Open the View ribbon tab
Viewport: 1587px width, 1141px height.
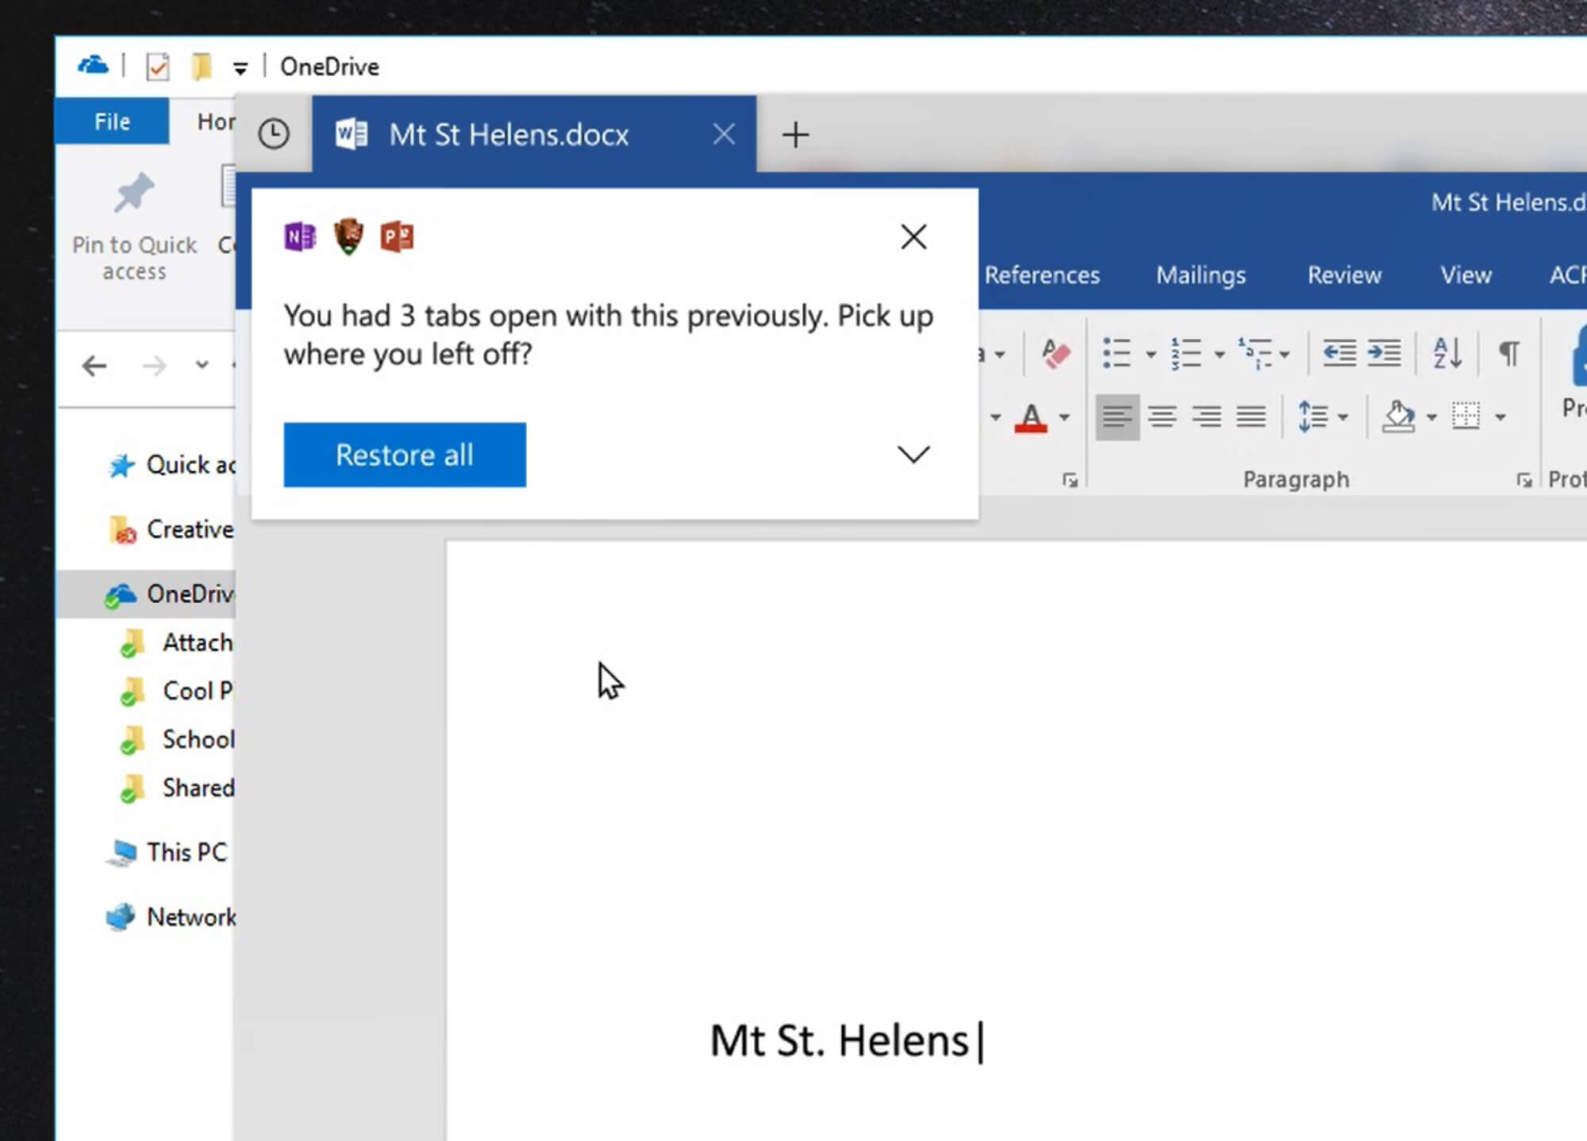pyautogui.click(x=1466, y=275)
